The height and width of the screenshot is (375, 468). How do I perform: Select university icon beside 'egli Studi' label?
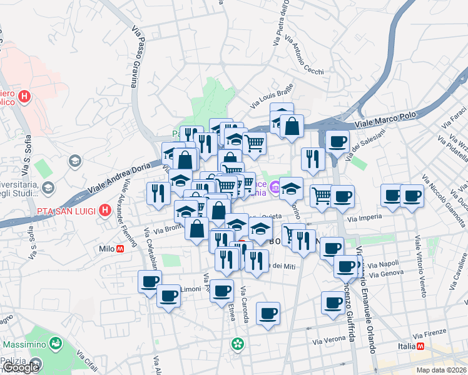tap(48, 187)
